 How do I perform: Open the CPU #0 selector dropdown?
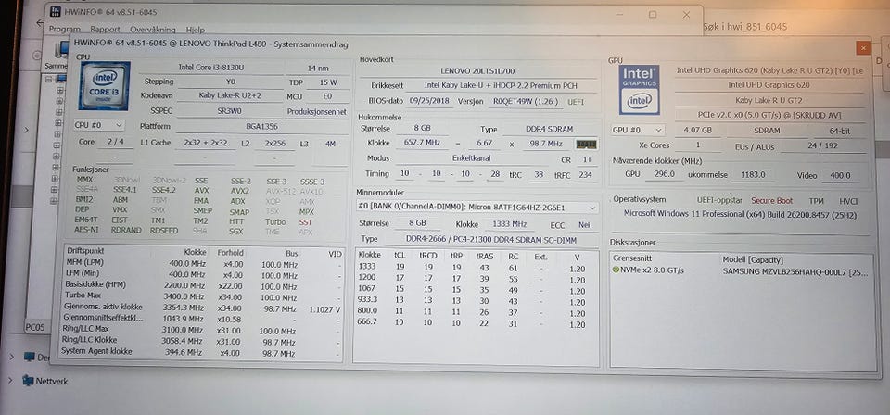(x=99, y=125)
